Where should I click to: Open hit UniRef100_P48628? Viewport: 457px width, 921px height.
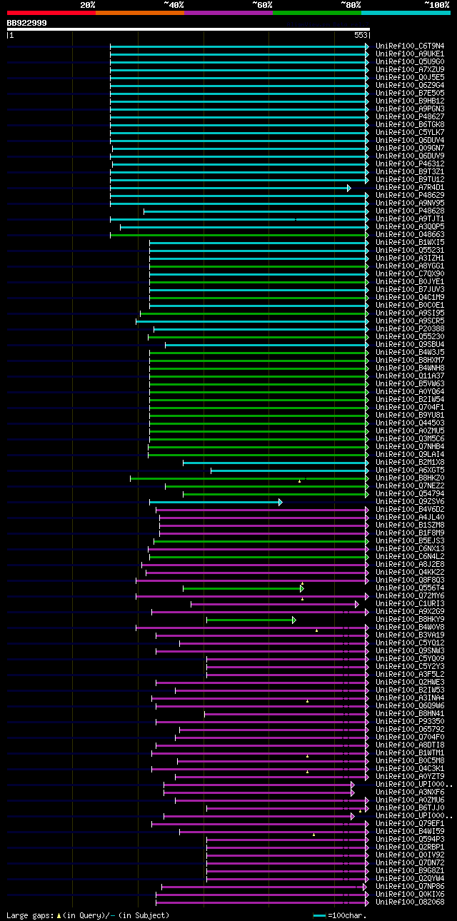tap(410, 211)
